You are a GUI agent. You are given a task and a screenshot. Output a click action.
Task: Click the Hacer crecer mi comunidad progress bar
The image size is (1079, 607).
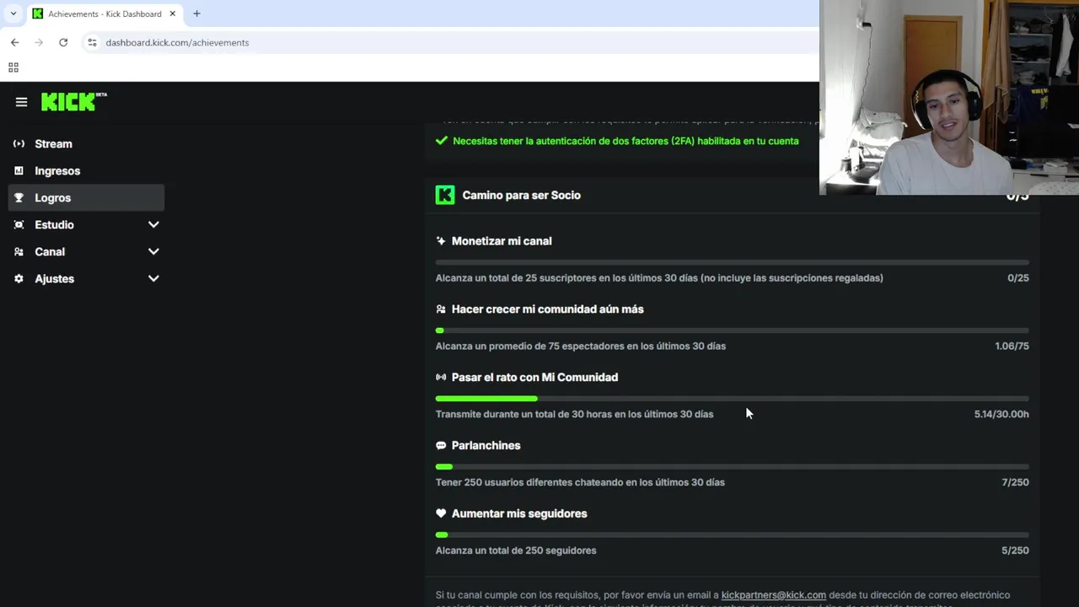click(x=732, y=330)
